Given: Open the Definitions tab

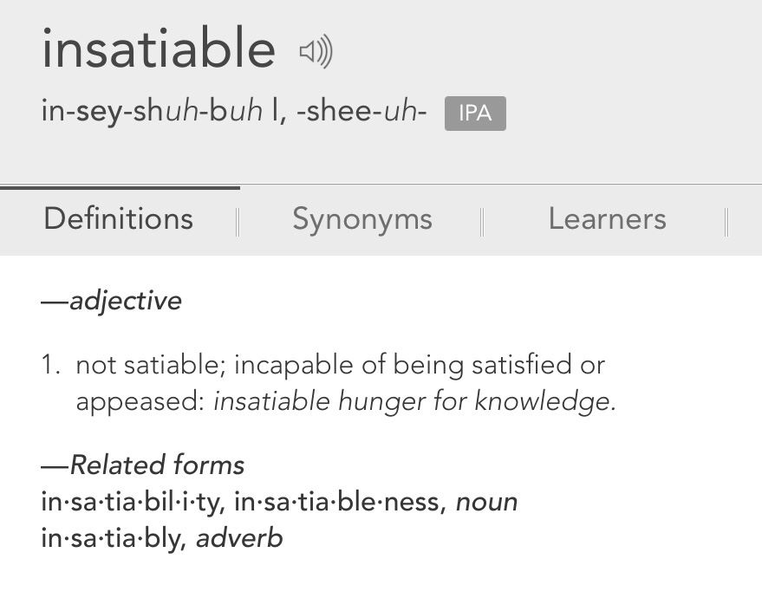Looking at the screenshot, I should [x=119, y=219].
